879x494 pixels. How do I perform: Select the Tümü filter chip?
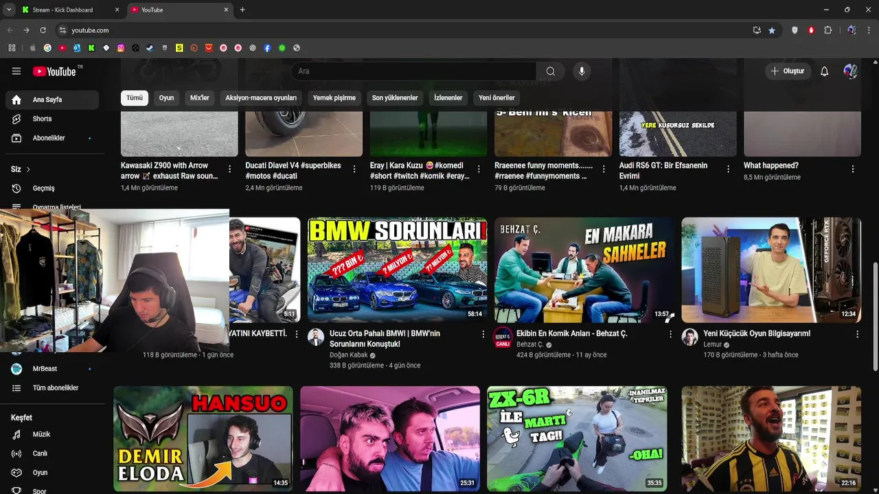click(135, 97)
